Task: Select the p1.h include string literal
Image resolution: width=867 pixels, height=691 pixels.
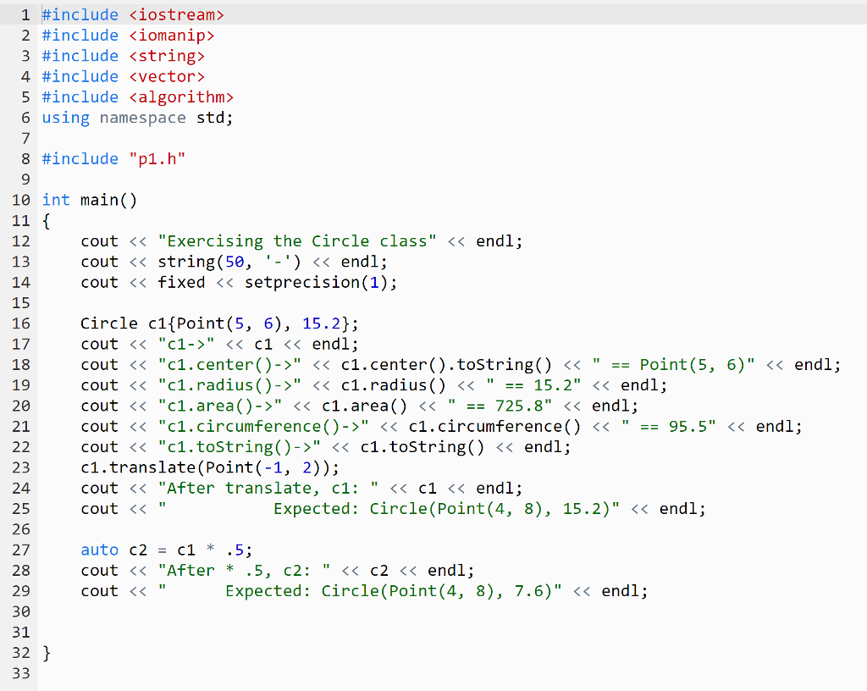Action: click(x=157, y=158)
